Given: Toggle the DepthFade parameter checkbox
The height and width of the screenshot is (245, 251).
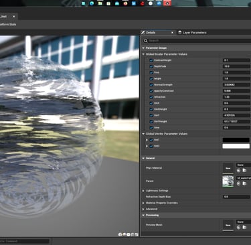Looking at the screenshot, I should click(151, 66).
